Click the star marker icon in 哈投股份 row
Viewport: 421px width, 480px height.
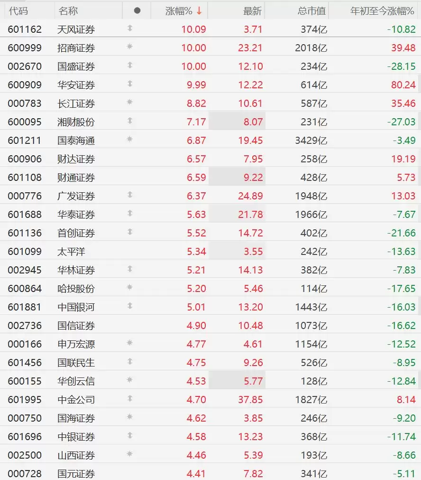point(130,287)
